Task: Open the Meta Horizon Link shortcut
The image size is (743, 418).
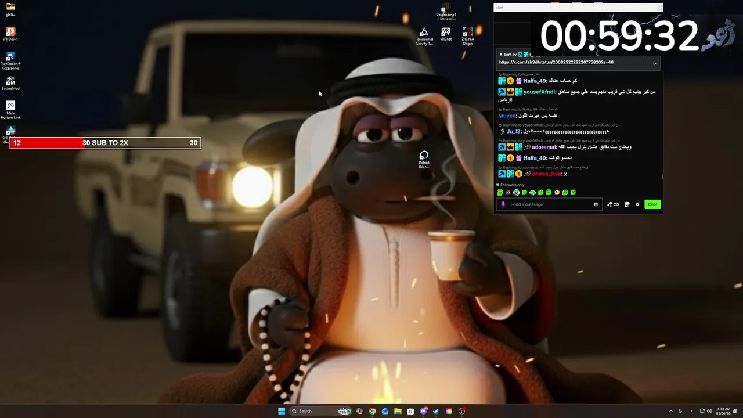Action: [10, 110]
